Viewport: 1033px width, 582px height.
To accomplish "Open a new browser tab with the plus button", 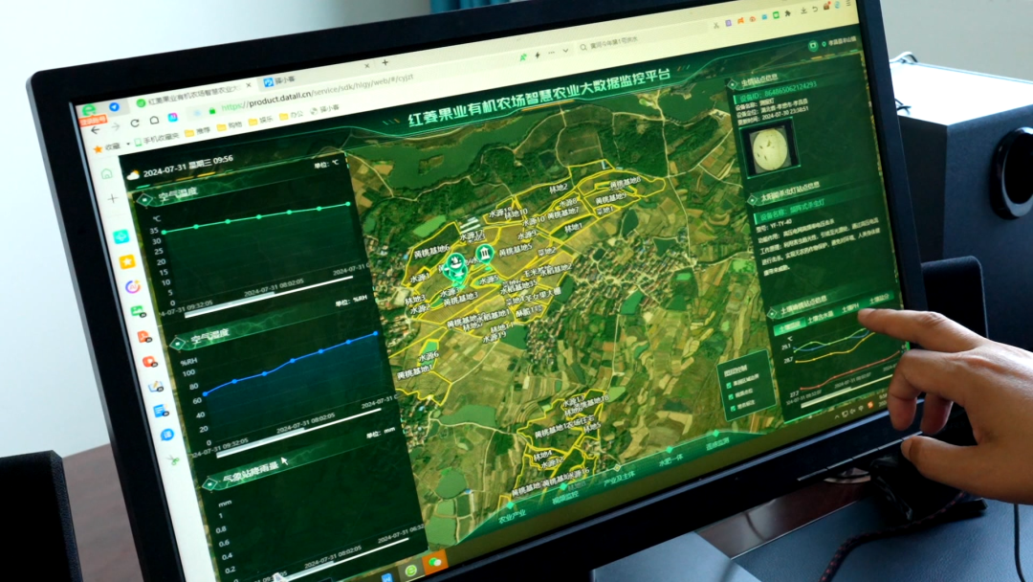I will click(x=385, y=62).
